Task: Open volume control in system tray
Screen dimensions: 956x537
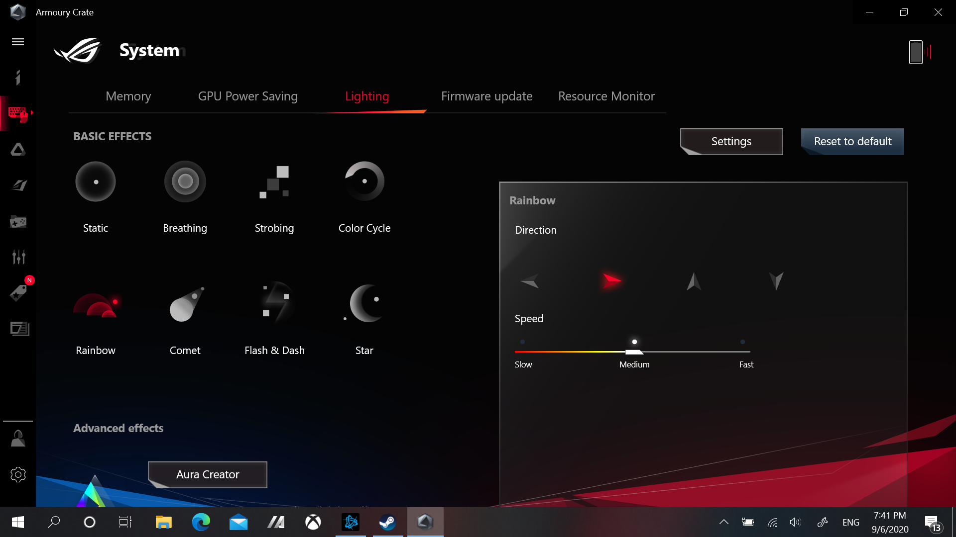Action: click(795, 522)
